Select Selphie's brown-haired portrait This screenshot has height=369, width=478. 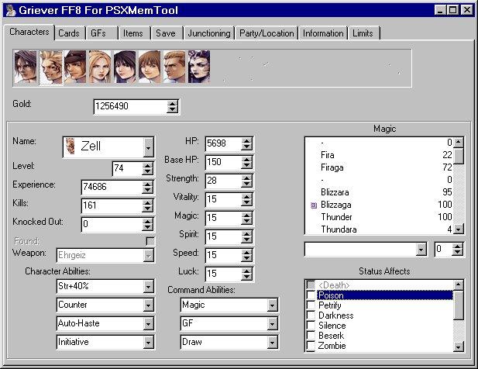pos(150,67)
